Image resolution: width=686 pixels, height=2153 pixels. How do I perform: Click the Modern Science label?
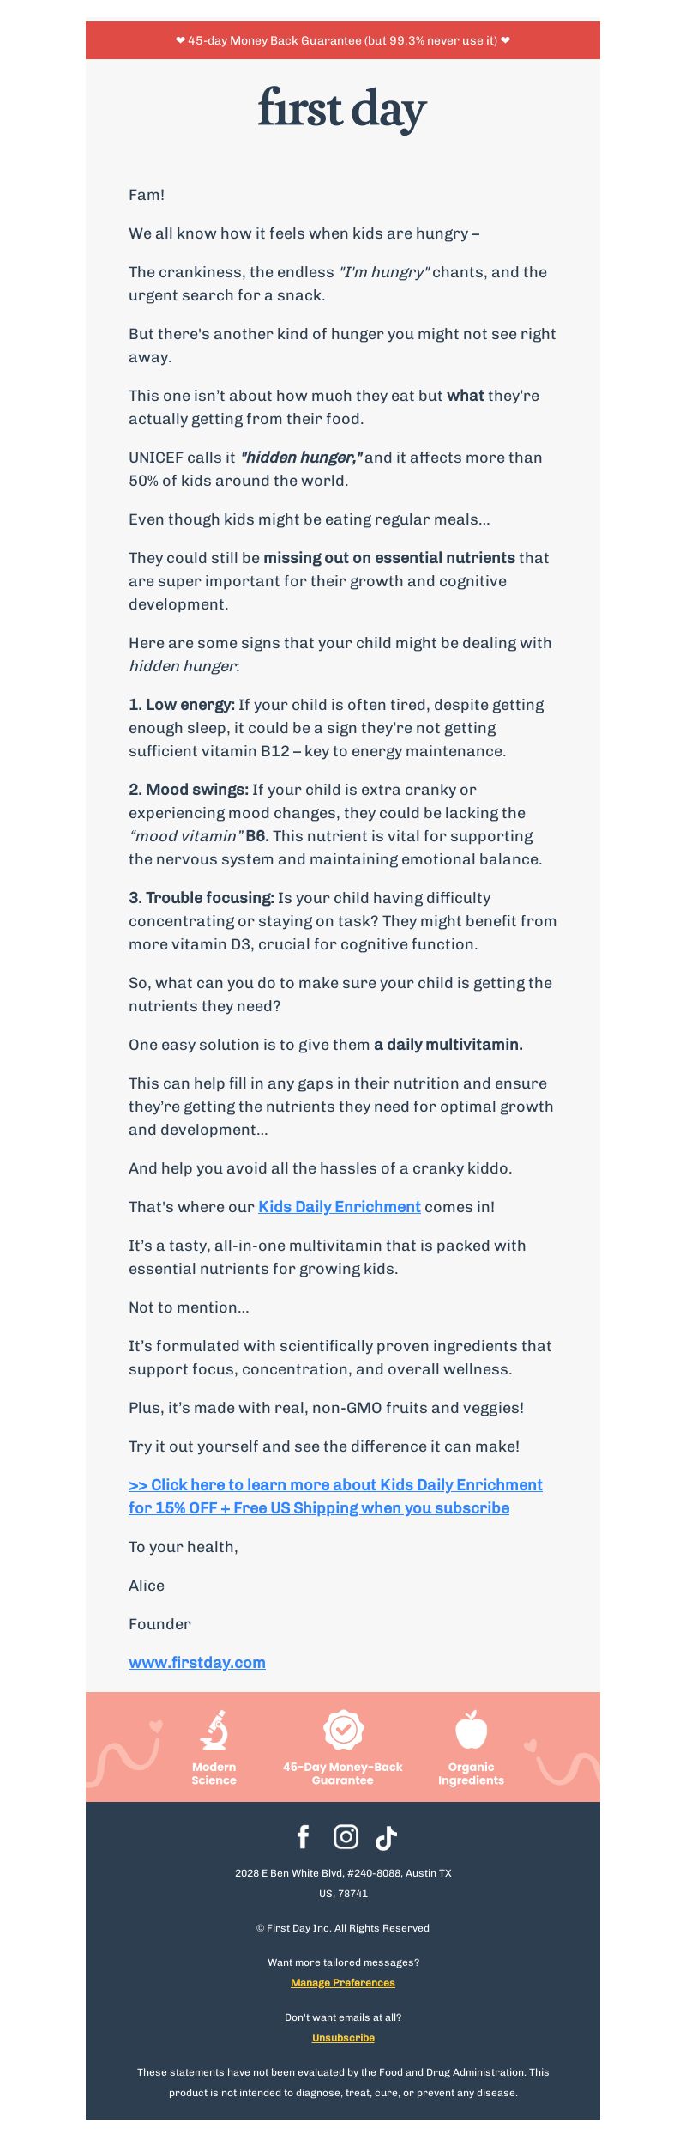pyautogui.click(x=214, y=1774)
